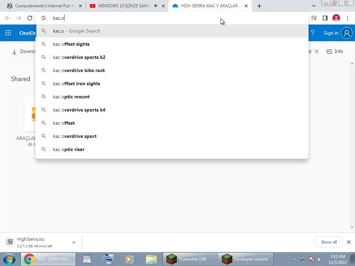Image resolution: width=355 pixels, height=266 pixels.
Task: Reload the current page
Action: 30,18
